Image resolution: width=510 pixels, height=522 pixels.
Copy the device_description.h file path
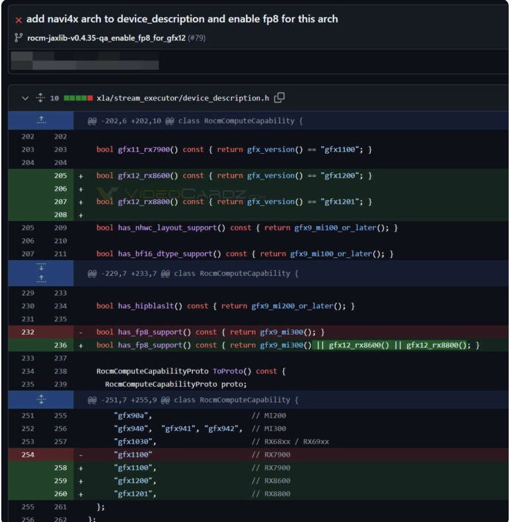coord(279,98)
